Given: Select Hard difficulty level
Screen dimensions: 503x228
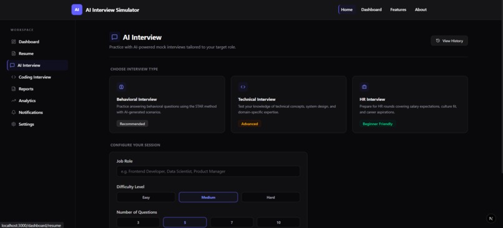Looking at the screenshot, I should click(x=270, y=197).
